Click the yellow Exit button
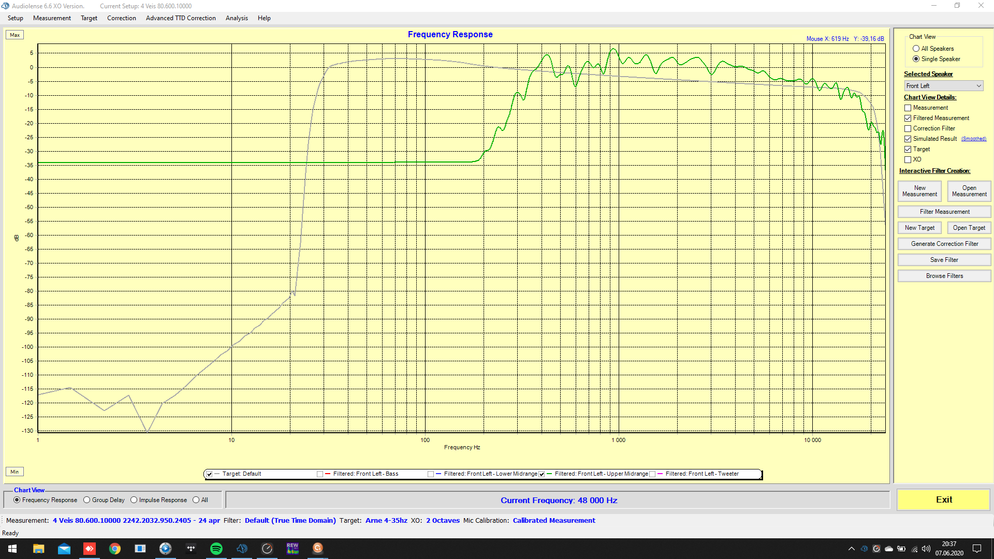994x559 pixels. (944, 500)
